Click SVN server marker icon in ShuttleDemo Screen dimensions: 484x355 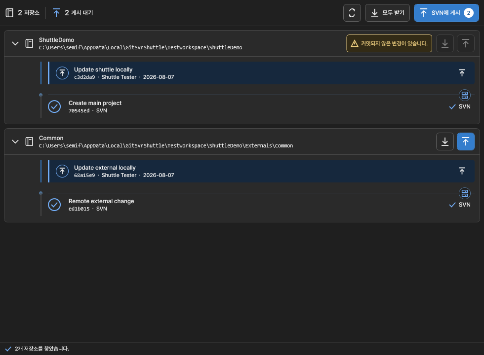[x=465, y=95]
